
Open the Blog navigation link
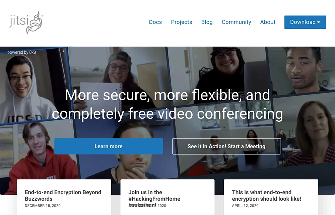point(207,22)
